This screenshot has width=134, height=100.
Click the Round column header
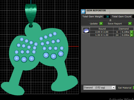click(x=102, y=29)
